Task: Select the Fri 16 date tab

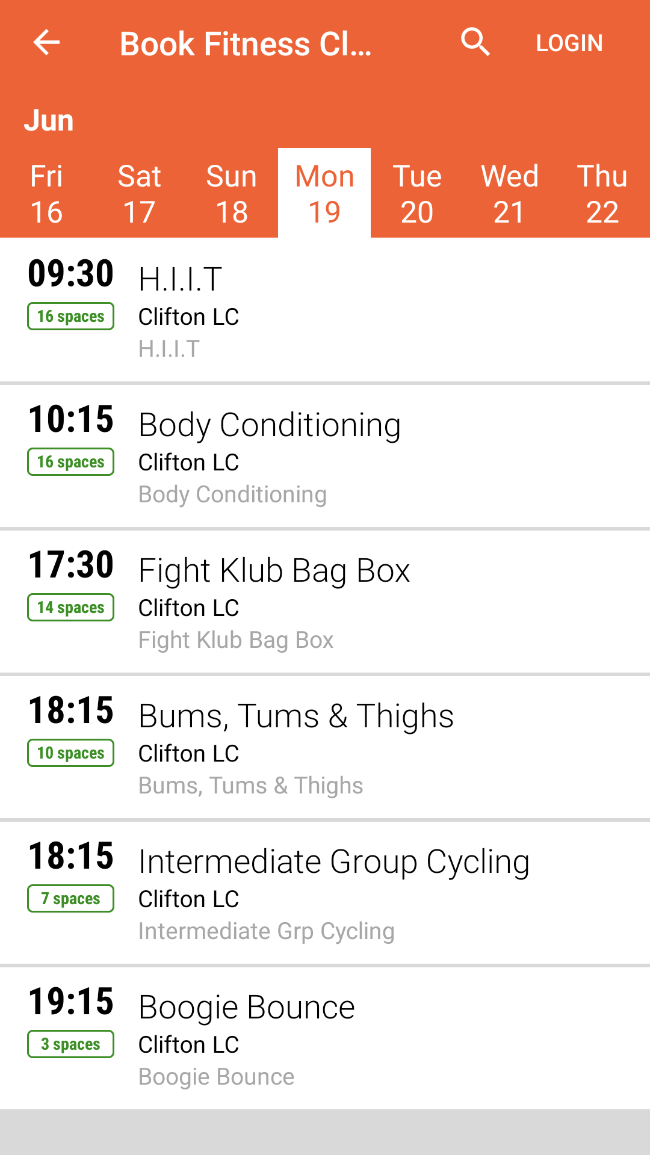Action: point(46,194)
